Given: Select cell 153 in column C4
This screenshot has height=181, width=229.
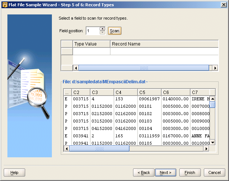Looking at the screenshot, I should pyautogui.click(x=126, y=99).
